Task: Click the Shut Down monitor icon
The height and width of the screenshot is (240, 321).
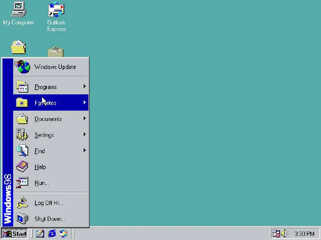Action: [22, 218]
